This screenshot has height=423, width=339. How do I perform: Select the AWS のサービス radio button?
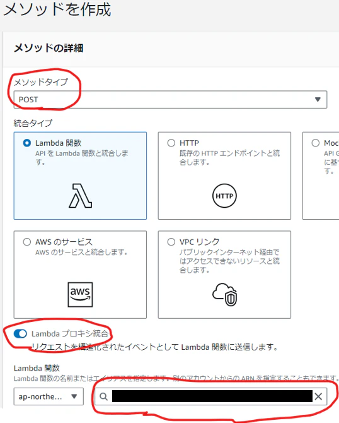[27, 242]
